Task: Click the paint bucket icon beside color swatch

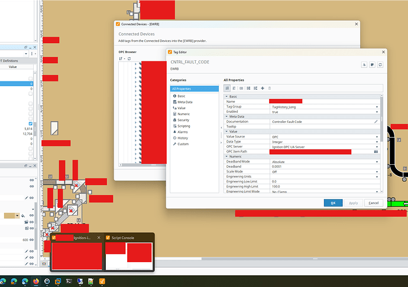Action: click(x=23, y=216)
